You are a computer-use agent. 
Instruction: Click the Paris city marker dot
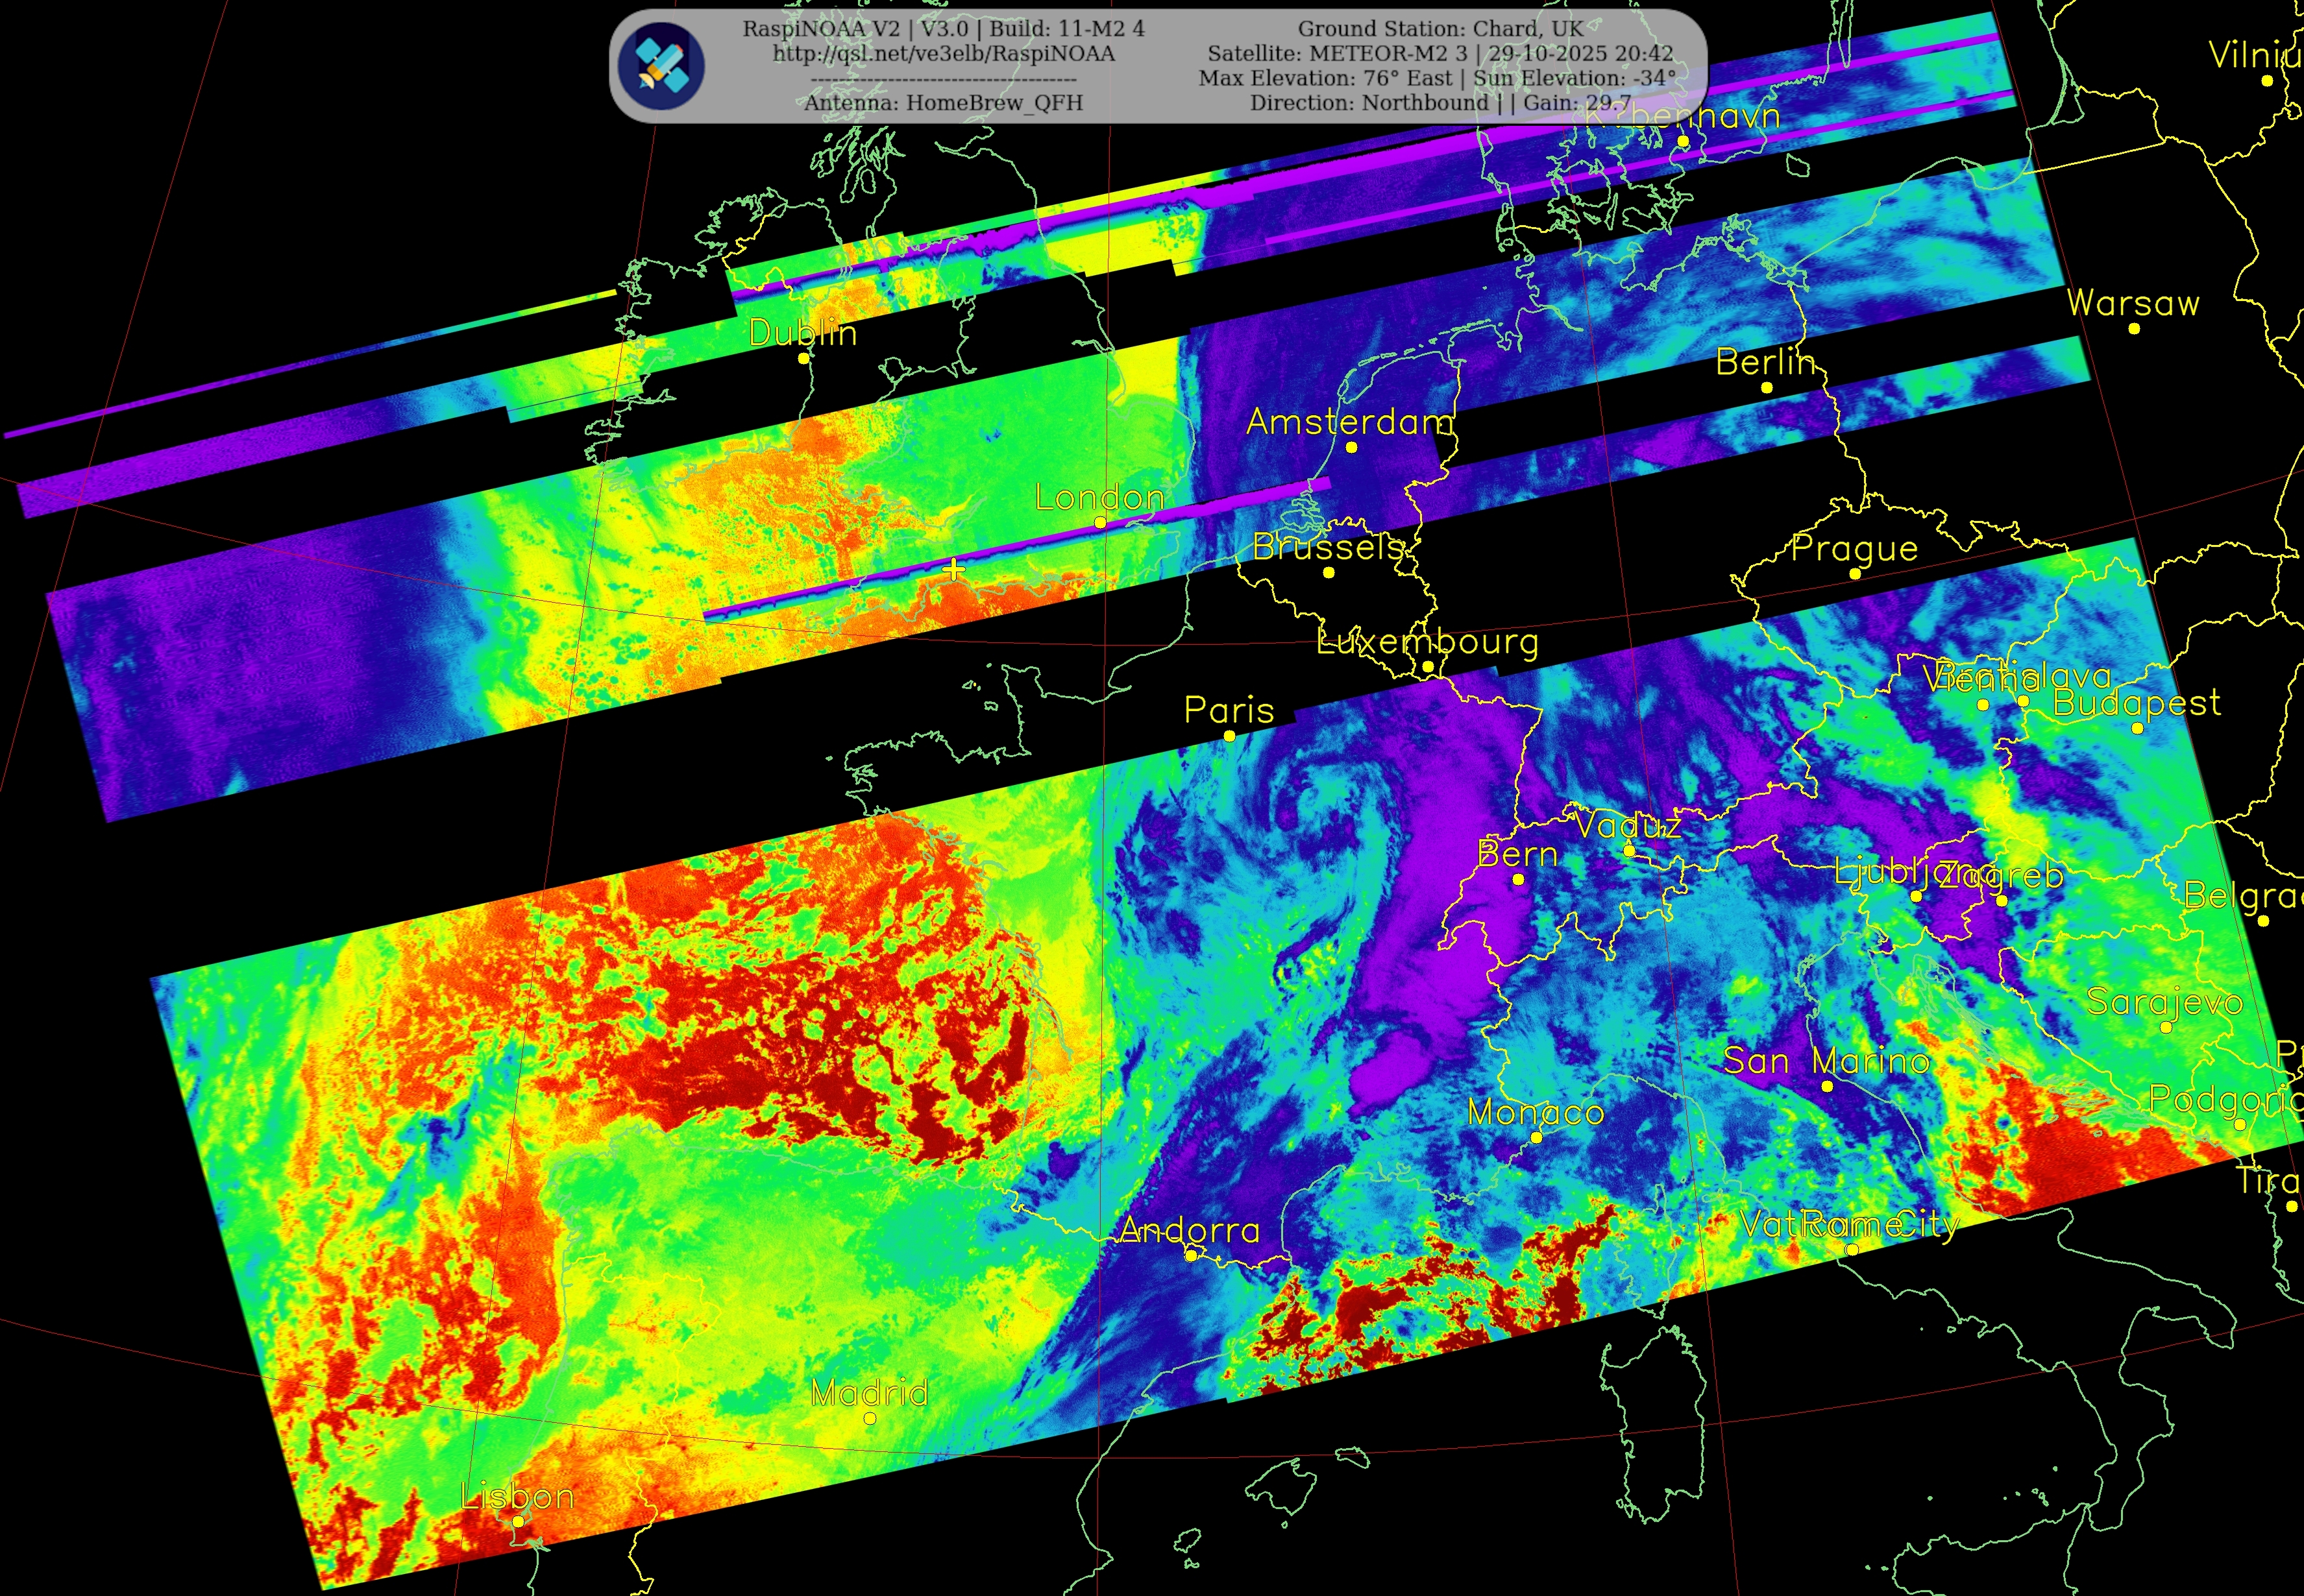pos(1229,736)
